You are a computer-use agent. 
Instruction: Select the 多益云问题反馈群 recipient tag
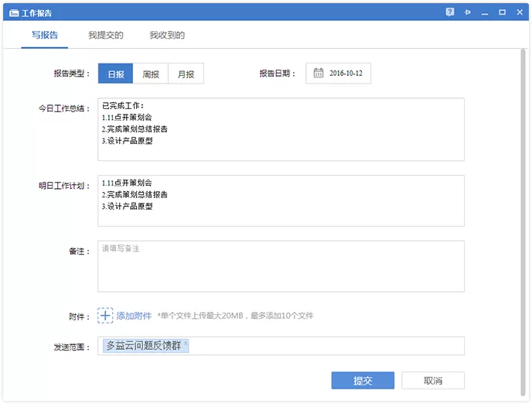coord(145,346)
